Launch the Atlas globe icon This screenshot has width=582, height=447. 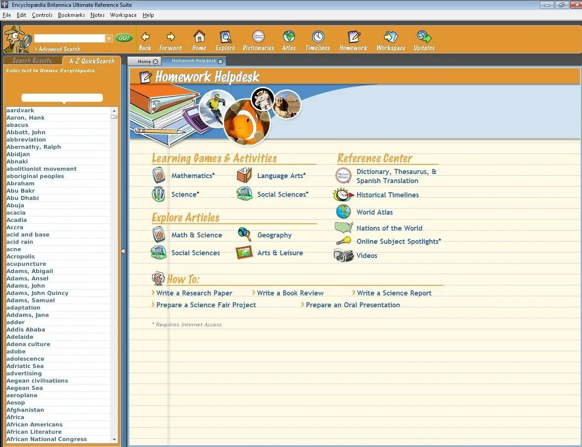tap(289, 37)
